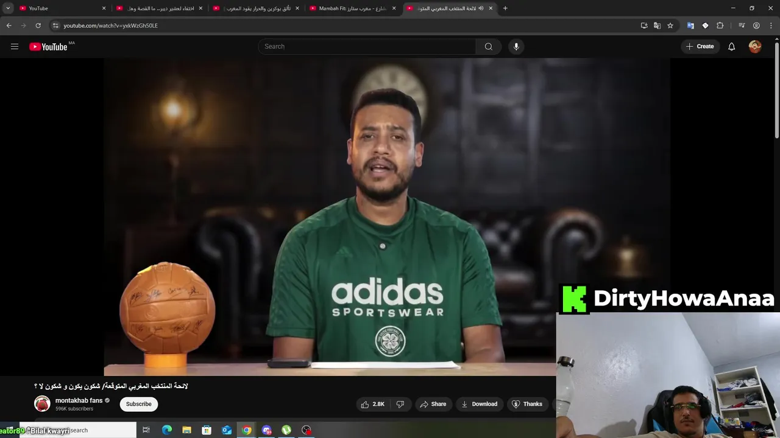The width and height of the screenshot is (780, 438).
Task: Close the Mambah Fit tab
Action: click(x=394, y=9)
